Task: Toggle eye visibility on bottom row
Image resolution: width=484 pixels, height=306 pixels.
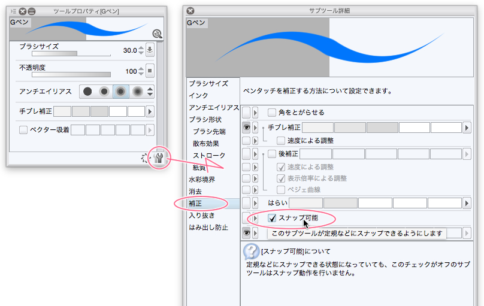Action: 246,232
